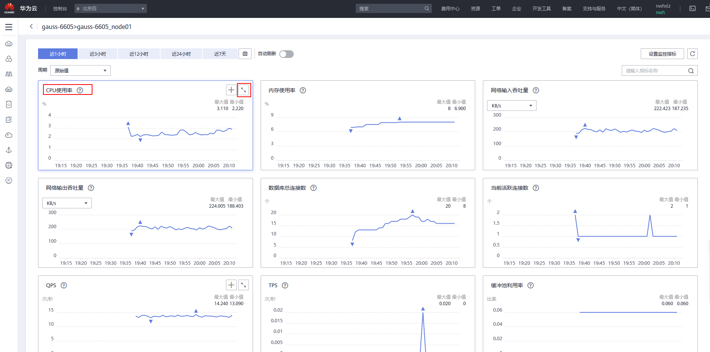Open the three-circles cluster sidebar icon
Image resolution: width=710 pixels, height=352 pixels.
tap(9, 59)
